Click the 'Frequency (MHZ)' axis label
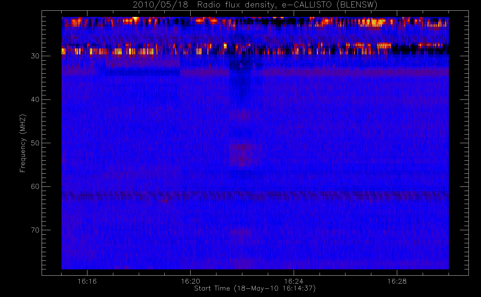 coord(23,143)
